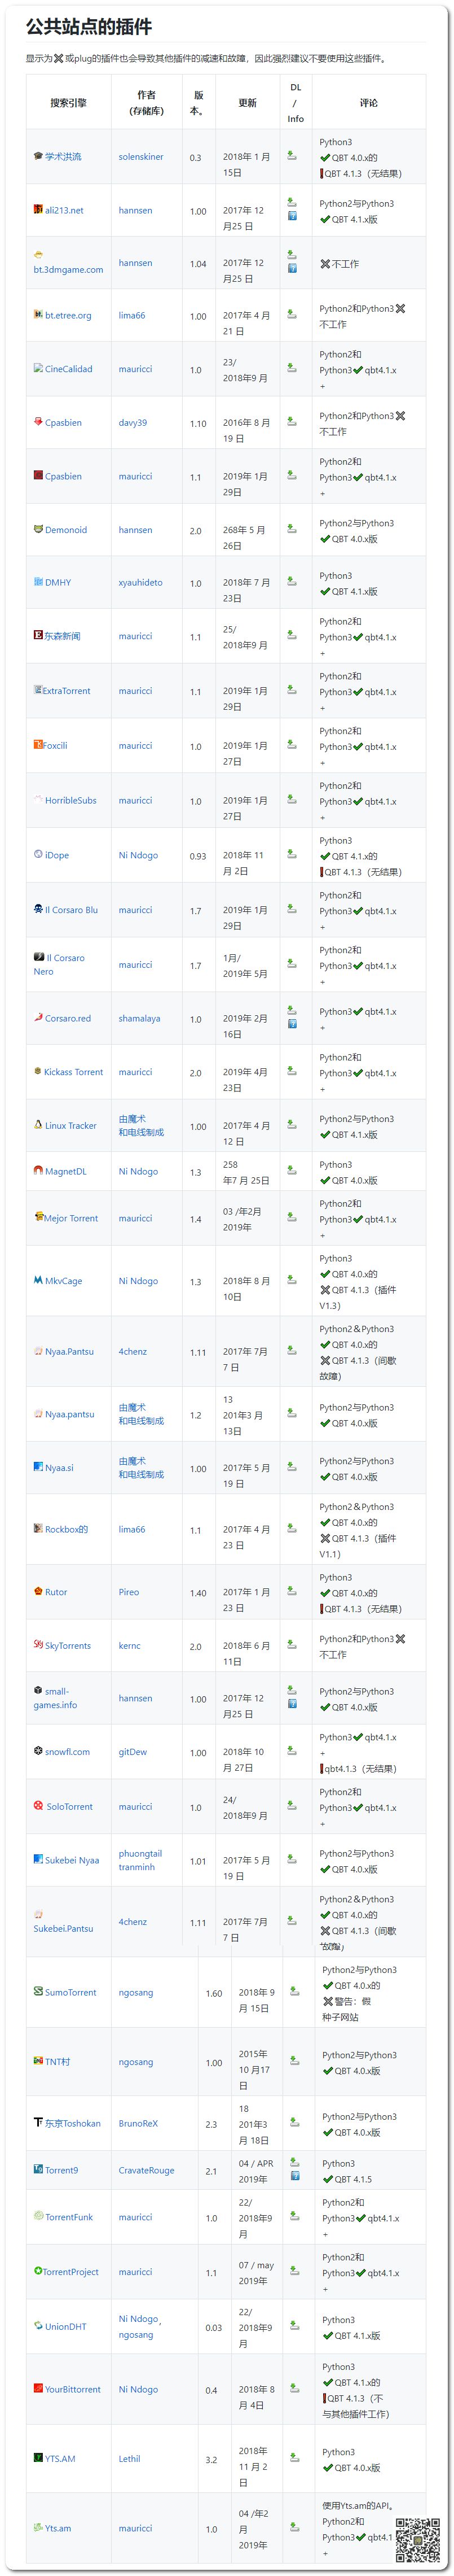Open author kernc's repository link
This screenshot has height=2576, width=454.
[130, 1646]
